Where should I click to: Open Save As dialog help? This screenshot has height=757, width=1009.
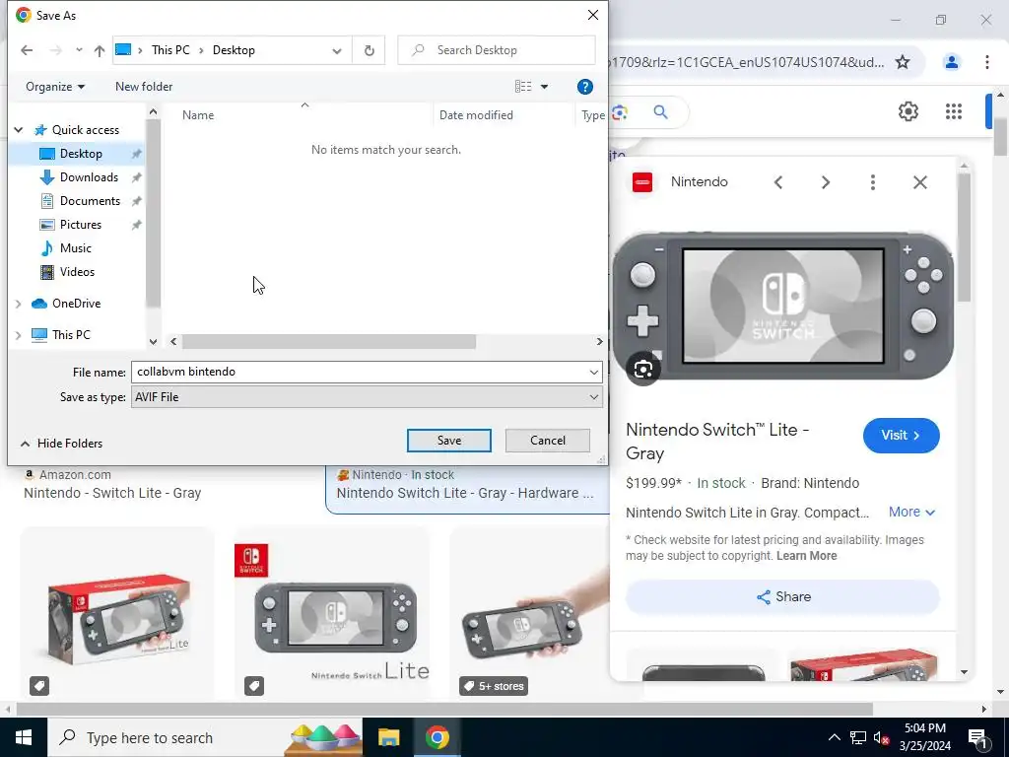tap(584, 87)
